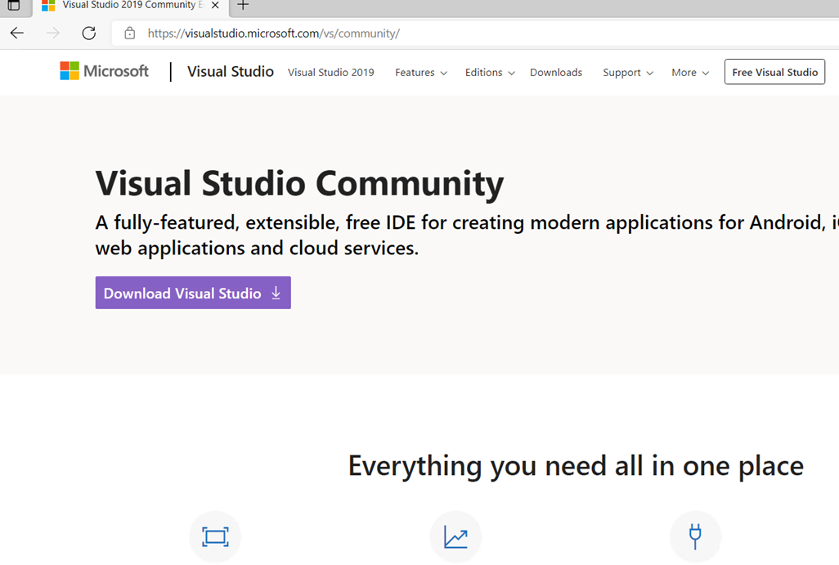Click the line chart feature icon
The width and height of the screenshot is (839, 565).
coord(455,536)
